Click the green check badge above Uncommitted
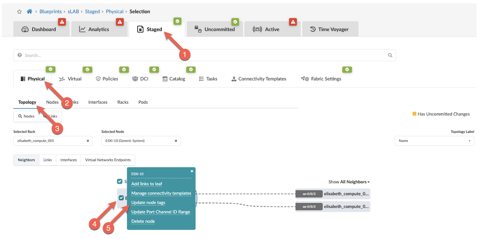This screenshot has height=239, width=479. tap(236, 21)
